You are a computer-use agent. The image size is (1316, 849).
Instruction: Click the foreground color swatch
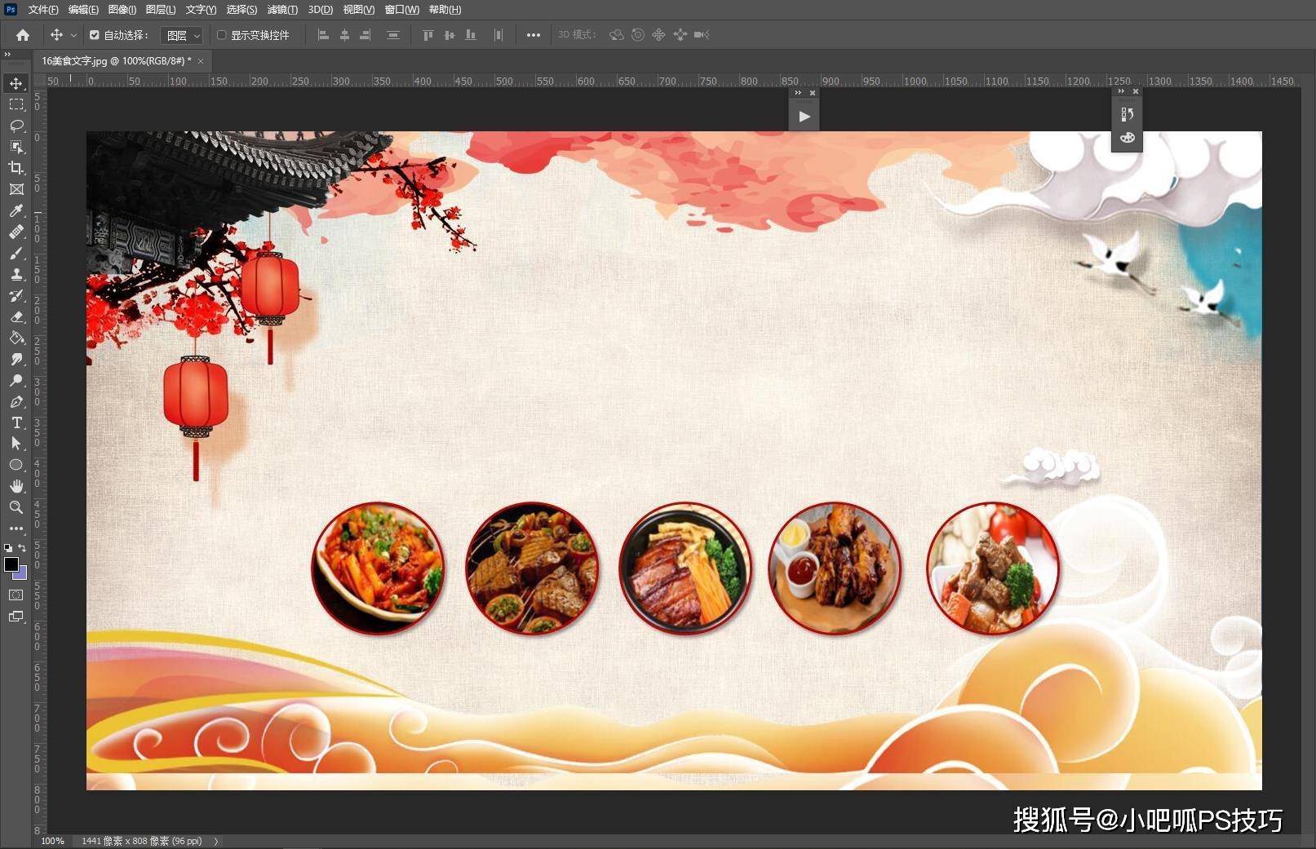click(x=11, y=564)
